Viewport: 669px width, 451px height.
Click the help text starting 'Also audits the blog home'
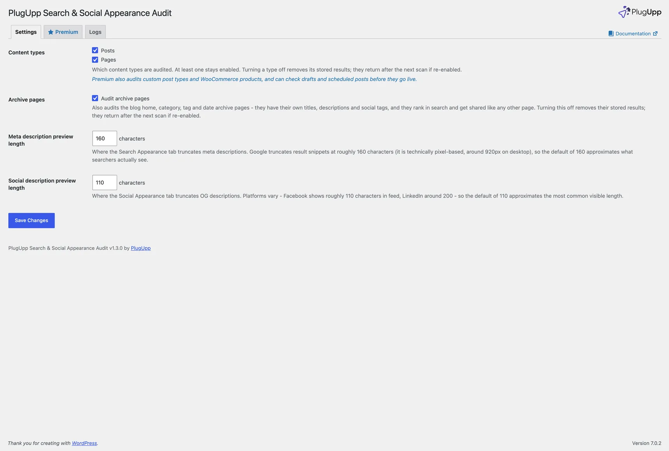(x=369, y=112)
